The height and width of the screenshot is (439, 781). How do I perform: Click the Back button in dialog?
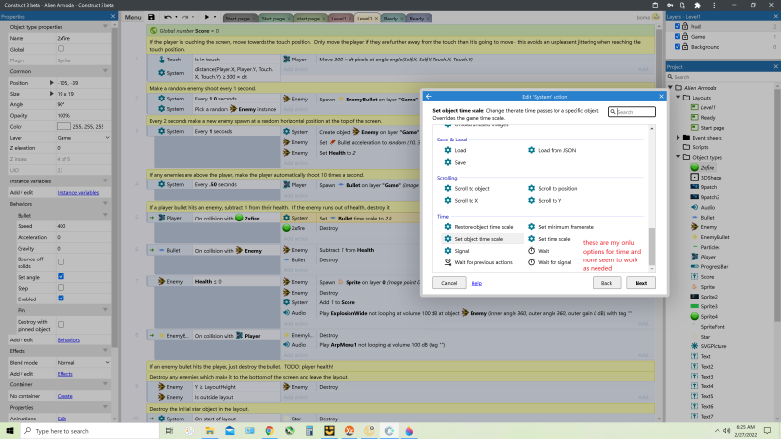coord(606,283)
